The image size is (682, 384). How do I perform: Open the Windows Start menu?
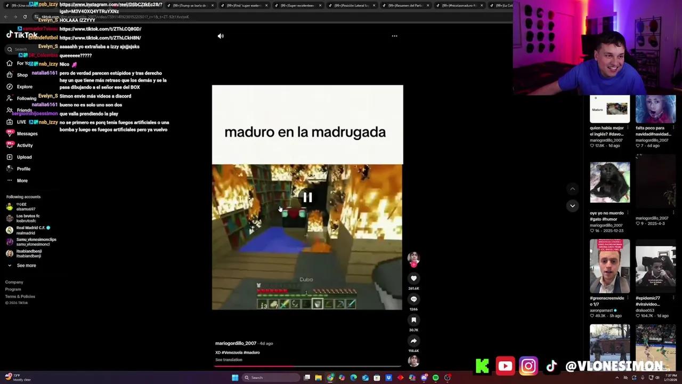(x=235, y=378)
